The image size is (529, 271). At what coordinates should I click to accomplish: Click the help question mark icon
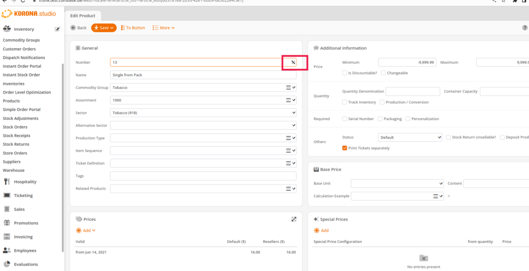tap(525, 28)
